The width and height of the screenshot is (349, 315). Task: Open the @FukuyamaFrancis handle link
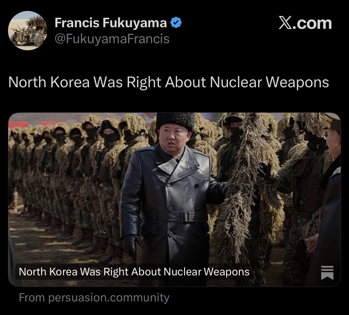(112, 39)
